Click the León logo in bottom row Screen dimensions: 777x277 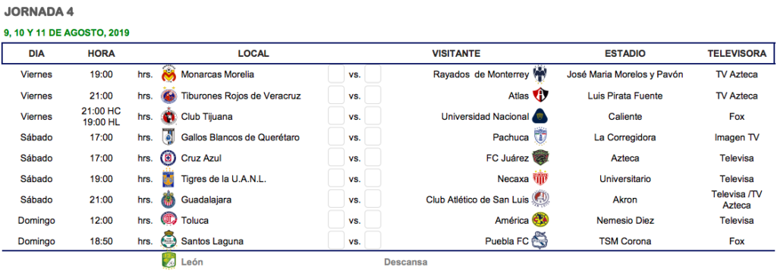(169, 262)
